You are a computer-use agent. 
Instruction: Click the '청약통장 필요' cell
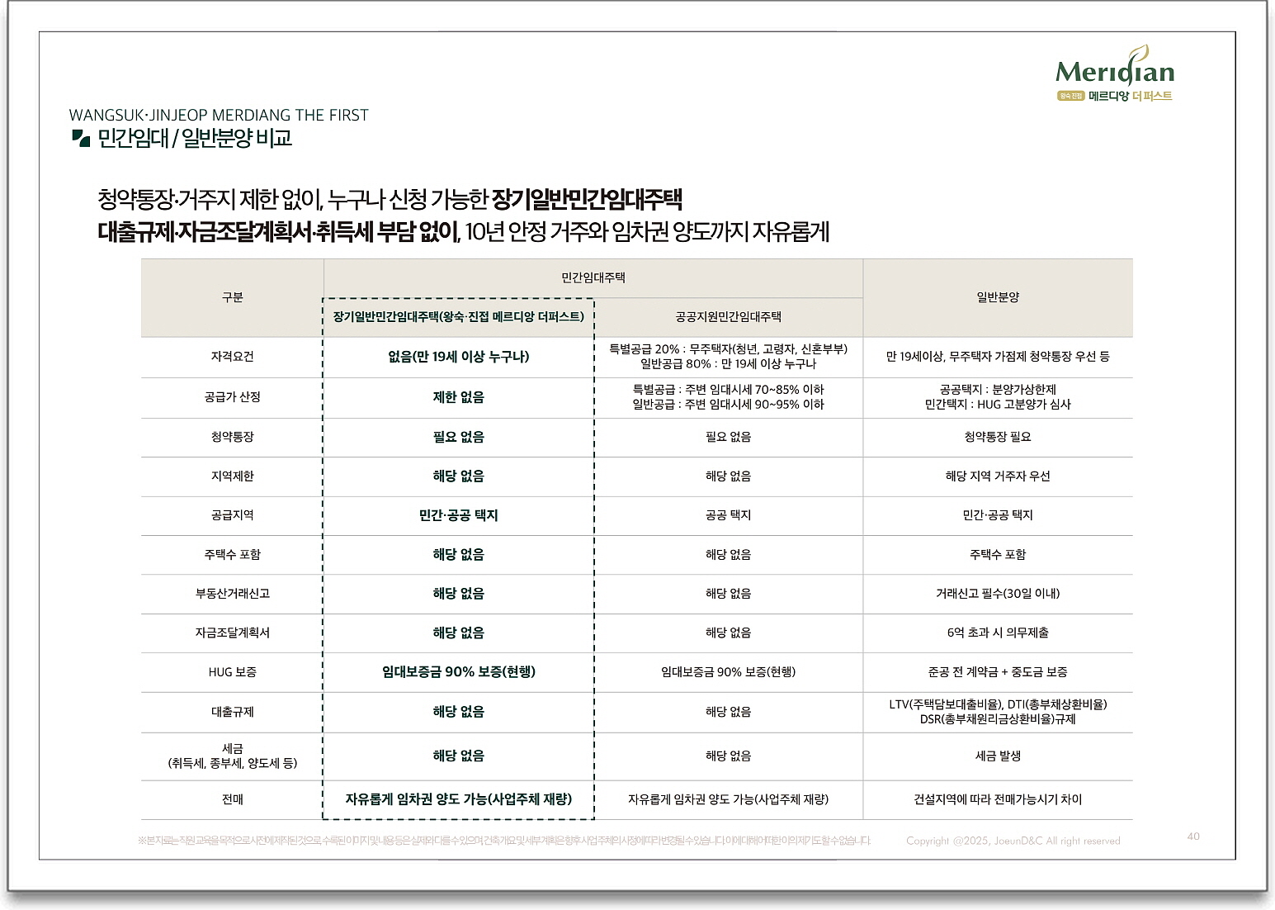coord(998,437)
